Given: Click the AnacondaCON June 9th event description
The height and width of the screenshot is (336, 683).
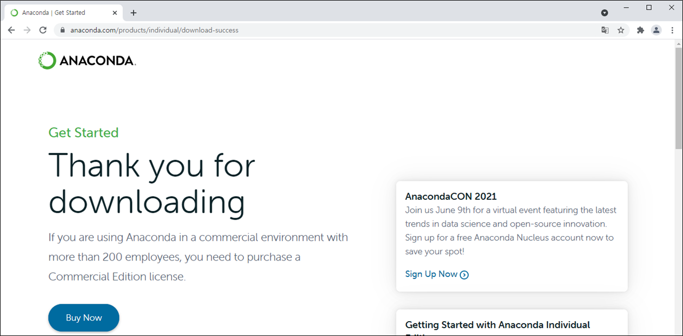Looking at the screenshot, I should click(511, 231).
